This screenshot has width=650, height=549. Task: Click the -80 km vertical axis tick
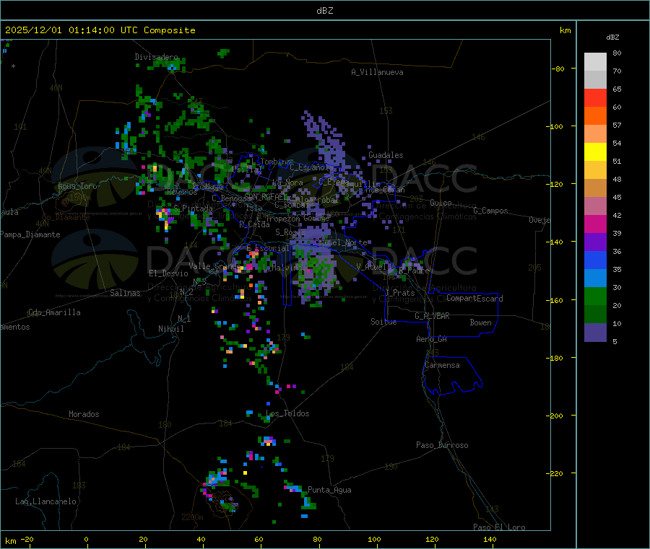pos(558,69)
